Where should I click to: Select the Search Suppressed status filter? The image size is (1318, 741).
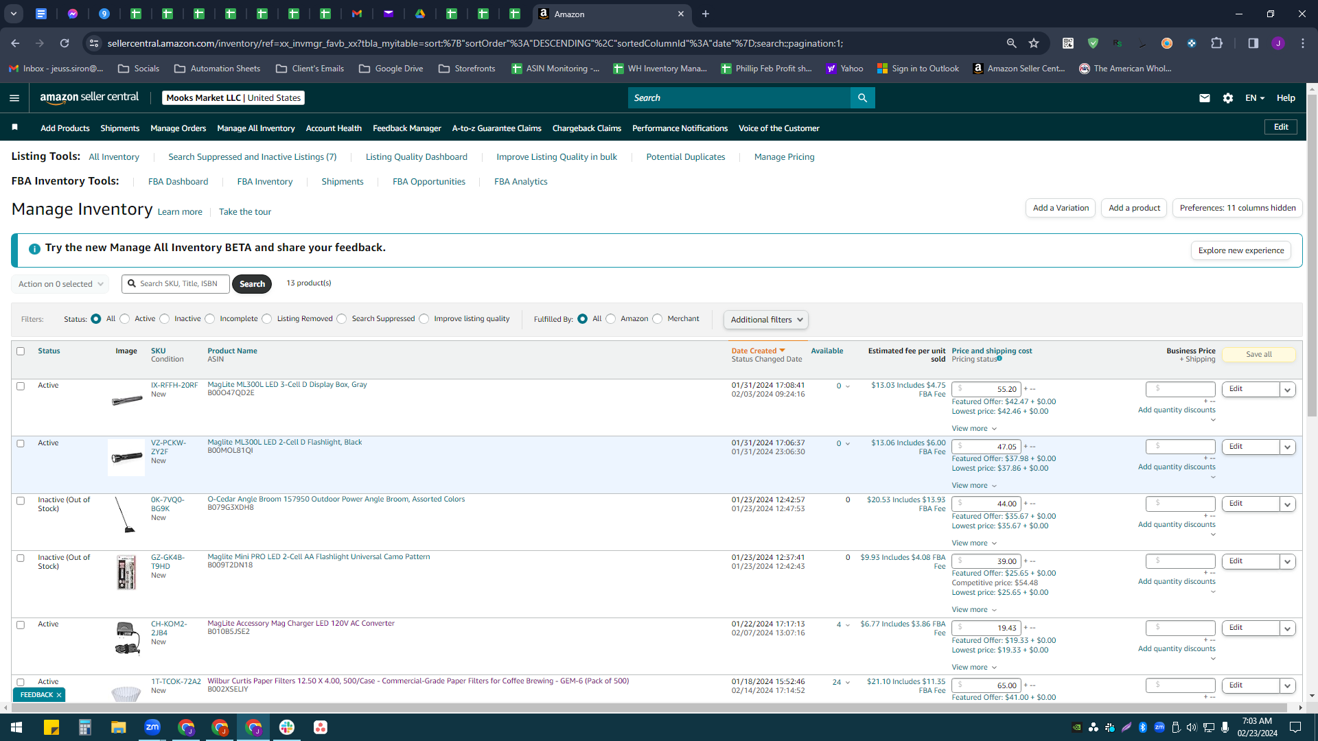point(342,318)
